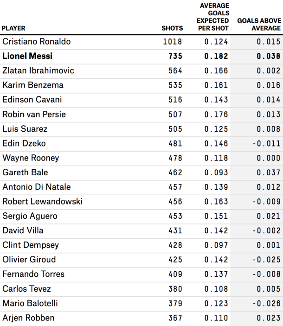The image size is (283, 326).
Task: Click Arjen Robben's 0.110 expected goals value
Action: pyautogui.click(x=216, y=318)
